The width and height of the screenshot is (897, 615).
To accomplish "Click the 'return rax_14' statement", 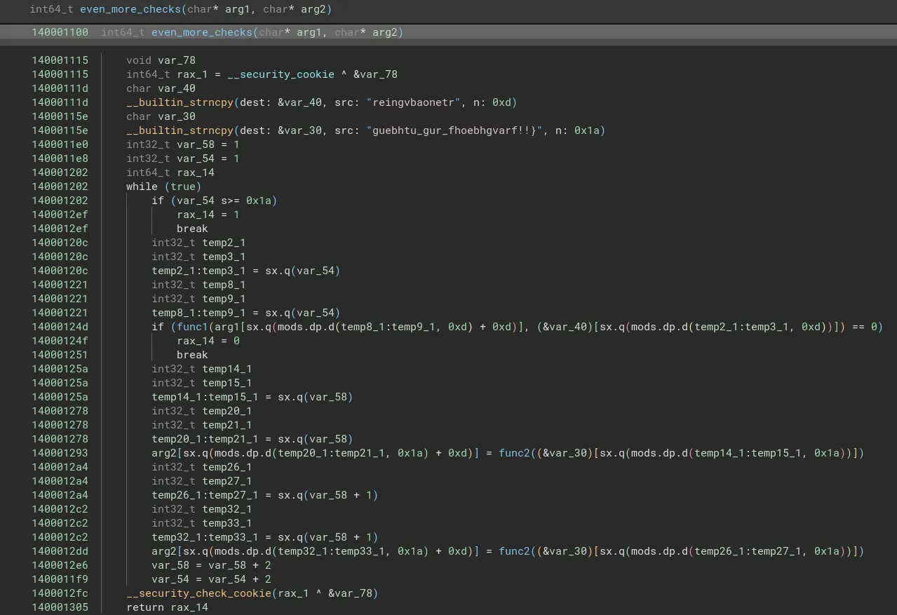I will click(x=167, y=607).
